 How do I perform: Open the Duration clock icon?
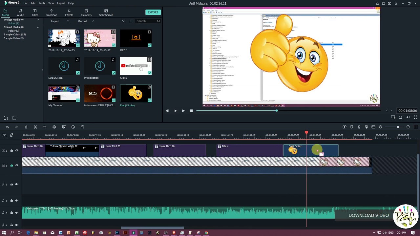[73, 127]
